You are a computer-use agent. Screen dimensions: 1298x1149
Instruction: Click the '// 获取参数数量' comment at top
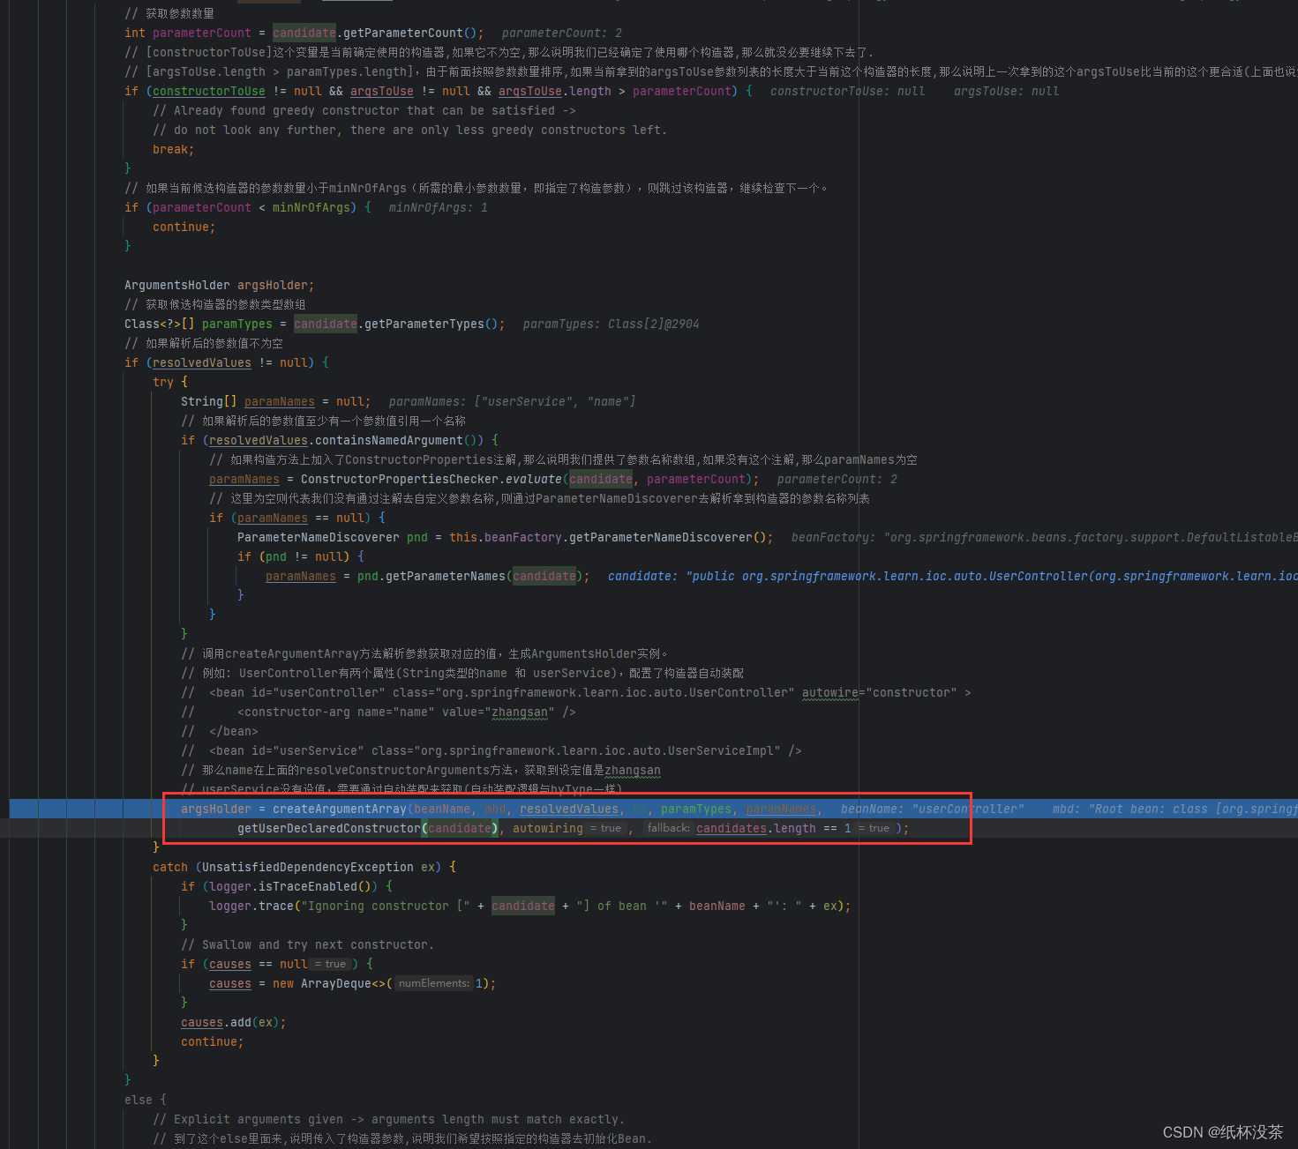click(x=169, y=13)
